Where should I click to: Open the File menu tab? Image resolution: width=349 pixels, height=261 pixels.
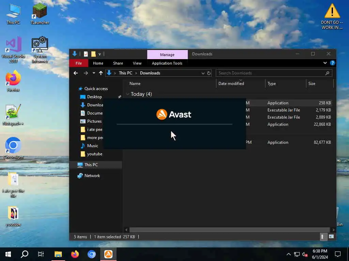(x=79, y=63)
